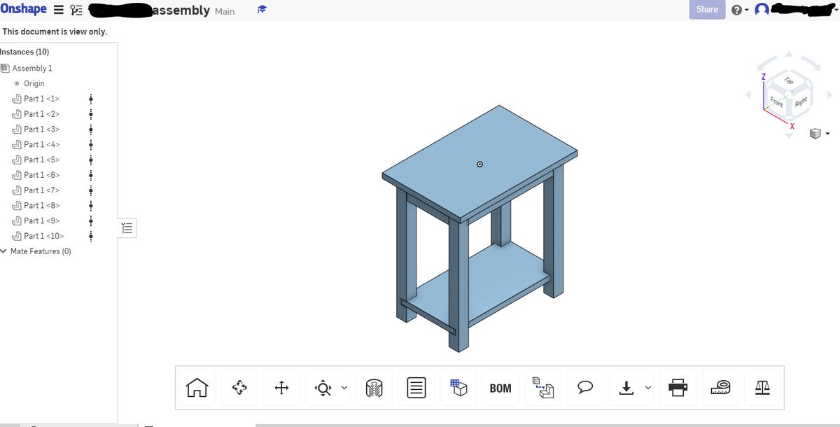The height and width of the screenshot is (427, 840).
Task: Select Part 1 <8> instance
Action: (x=41, y=205)
